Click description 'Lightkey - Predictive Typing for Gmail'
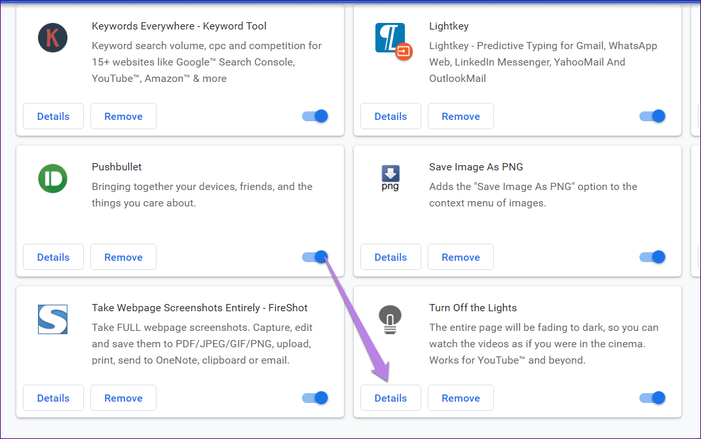 coord(543,62)
